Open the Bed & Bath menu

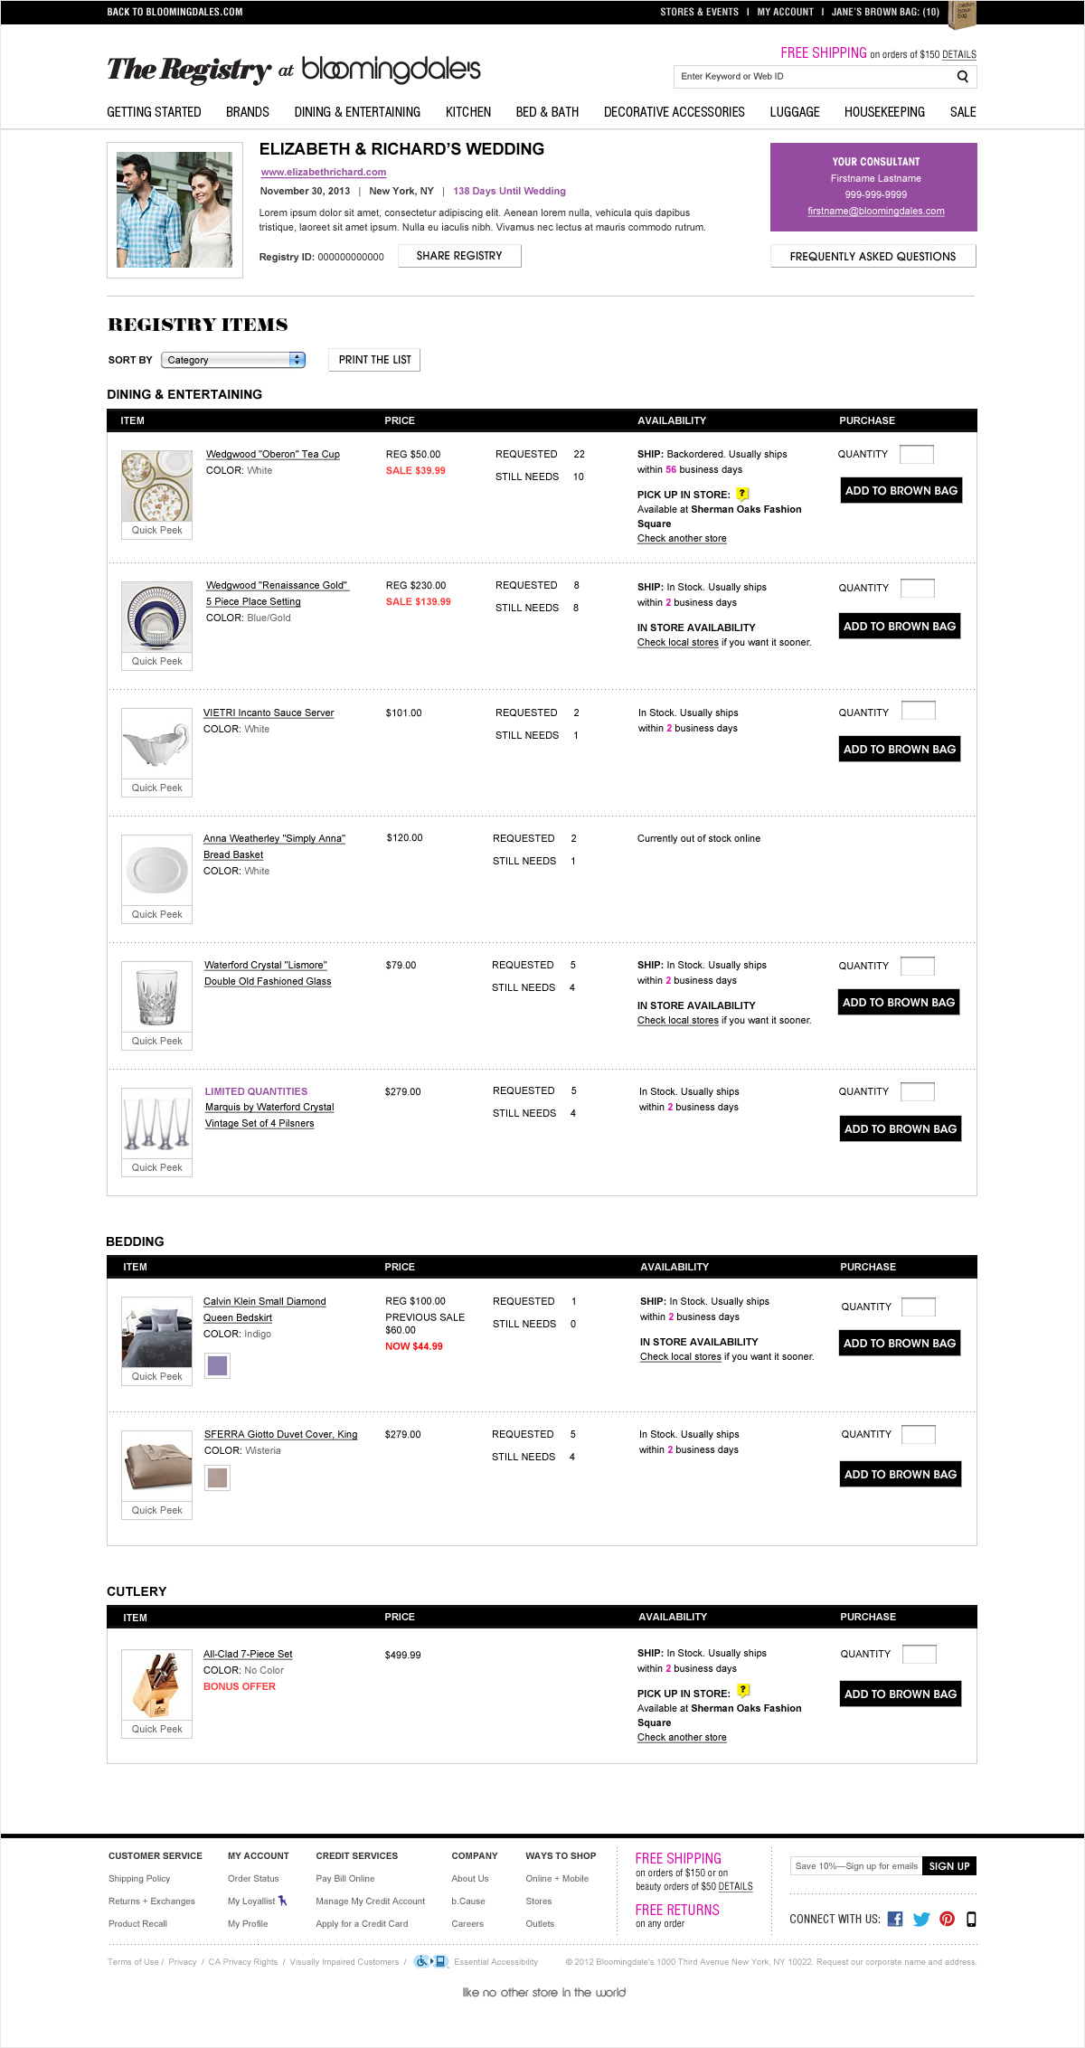click(547, 112)
